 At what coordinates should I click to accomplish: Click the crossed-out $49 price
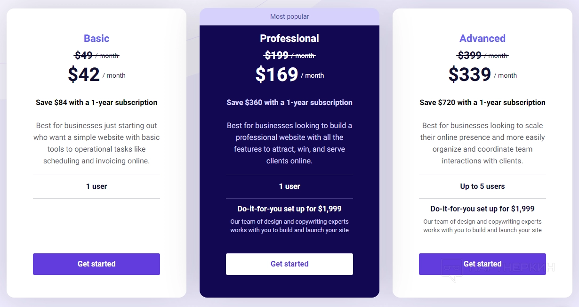tap(84, 56)
